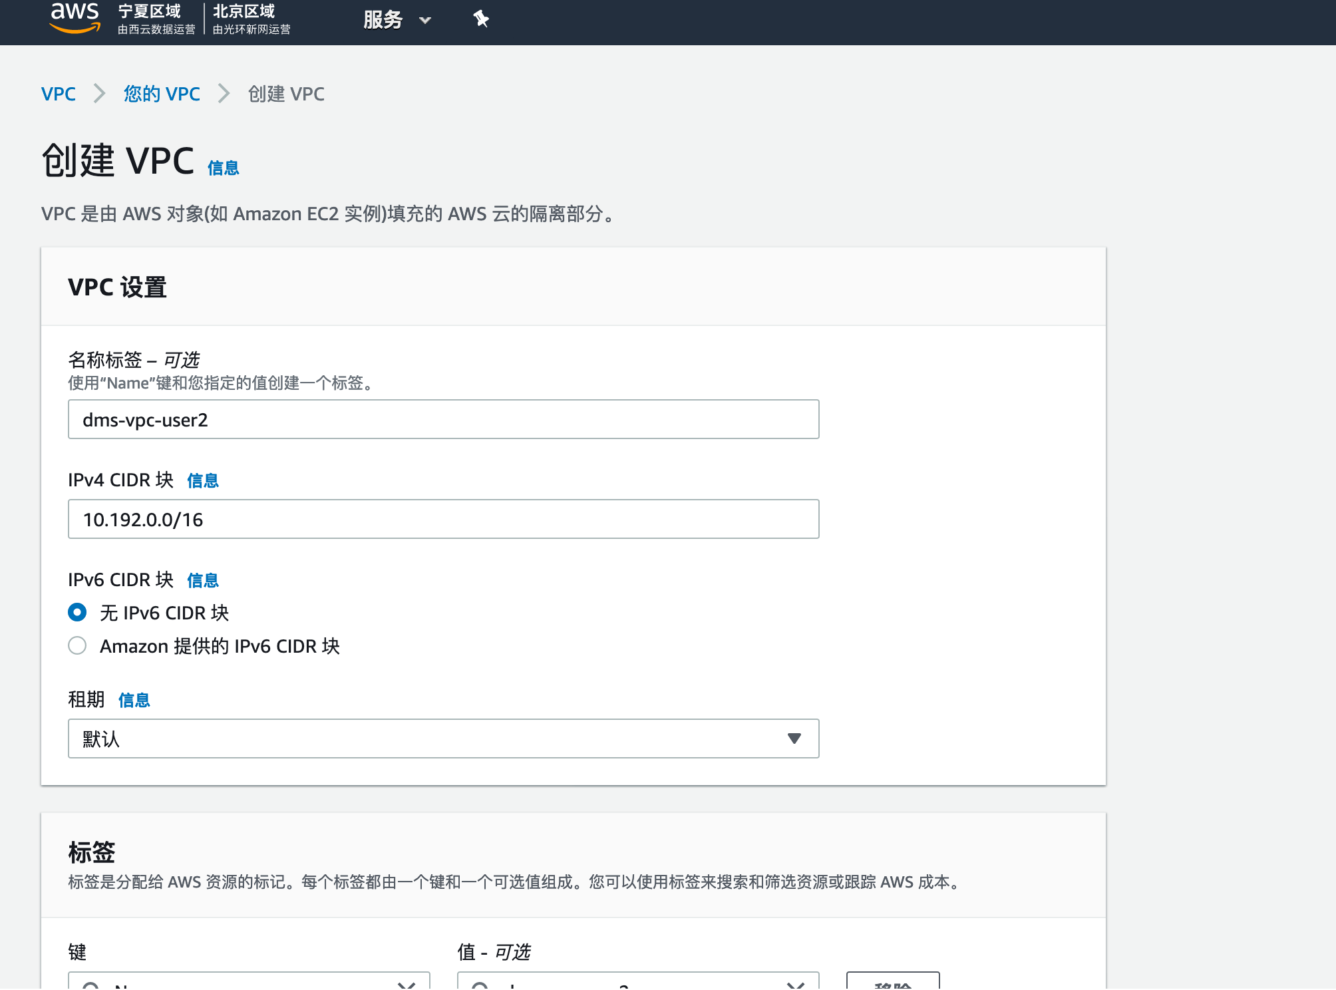The width and height of the screenshot is (1336, 990).
Task: Click the IPv4 CIDR field showing 10.192.0.0/16
Action: [x=443, y=519]
